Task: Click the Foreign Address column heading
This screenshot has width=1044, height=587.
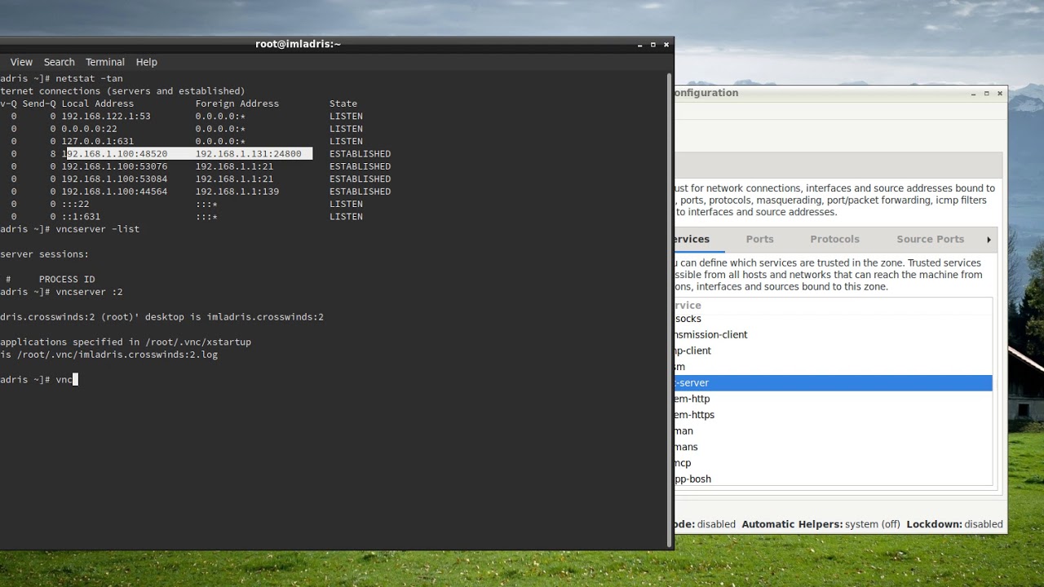Action: tap(237, 104)
